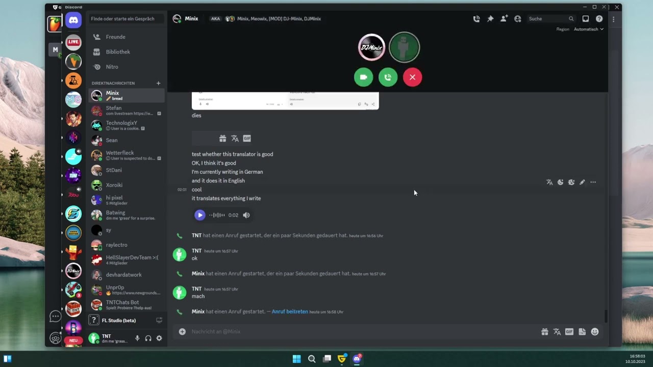
Task: Edit message pencil icon
Action: [x=582, y=182]
